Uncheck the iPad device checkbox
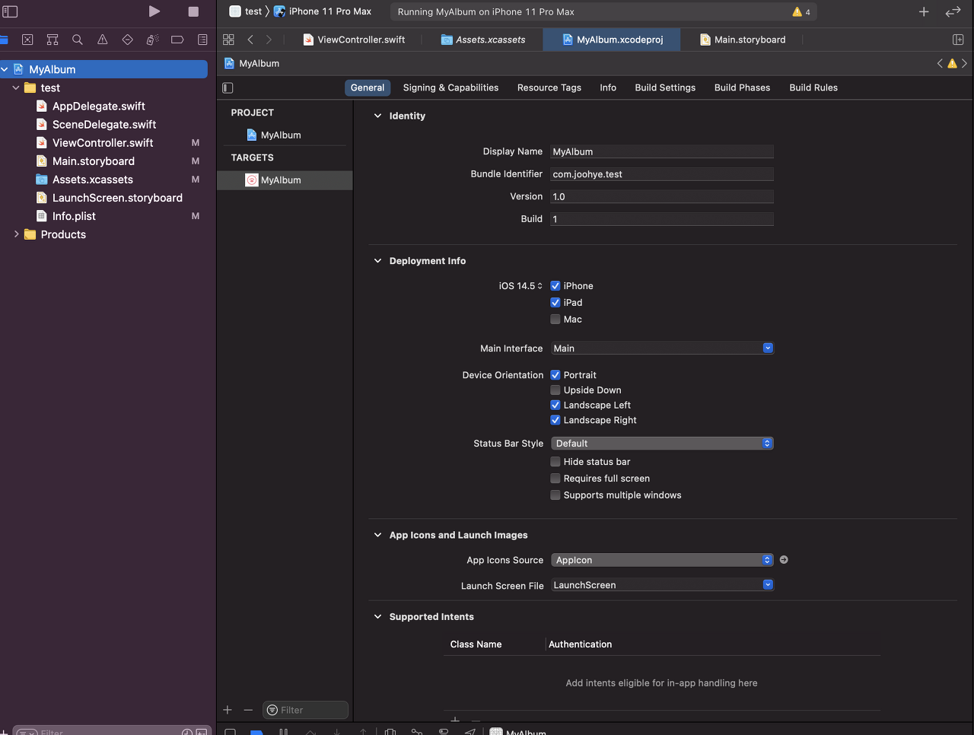 [555, 303]
